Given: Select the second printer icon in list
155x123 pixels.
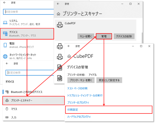Looking at the screenshot, I should pos(60,46).
